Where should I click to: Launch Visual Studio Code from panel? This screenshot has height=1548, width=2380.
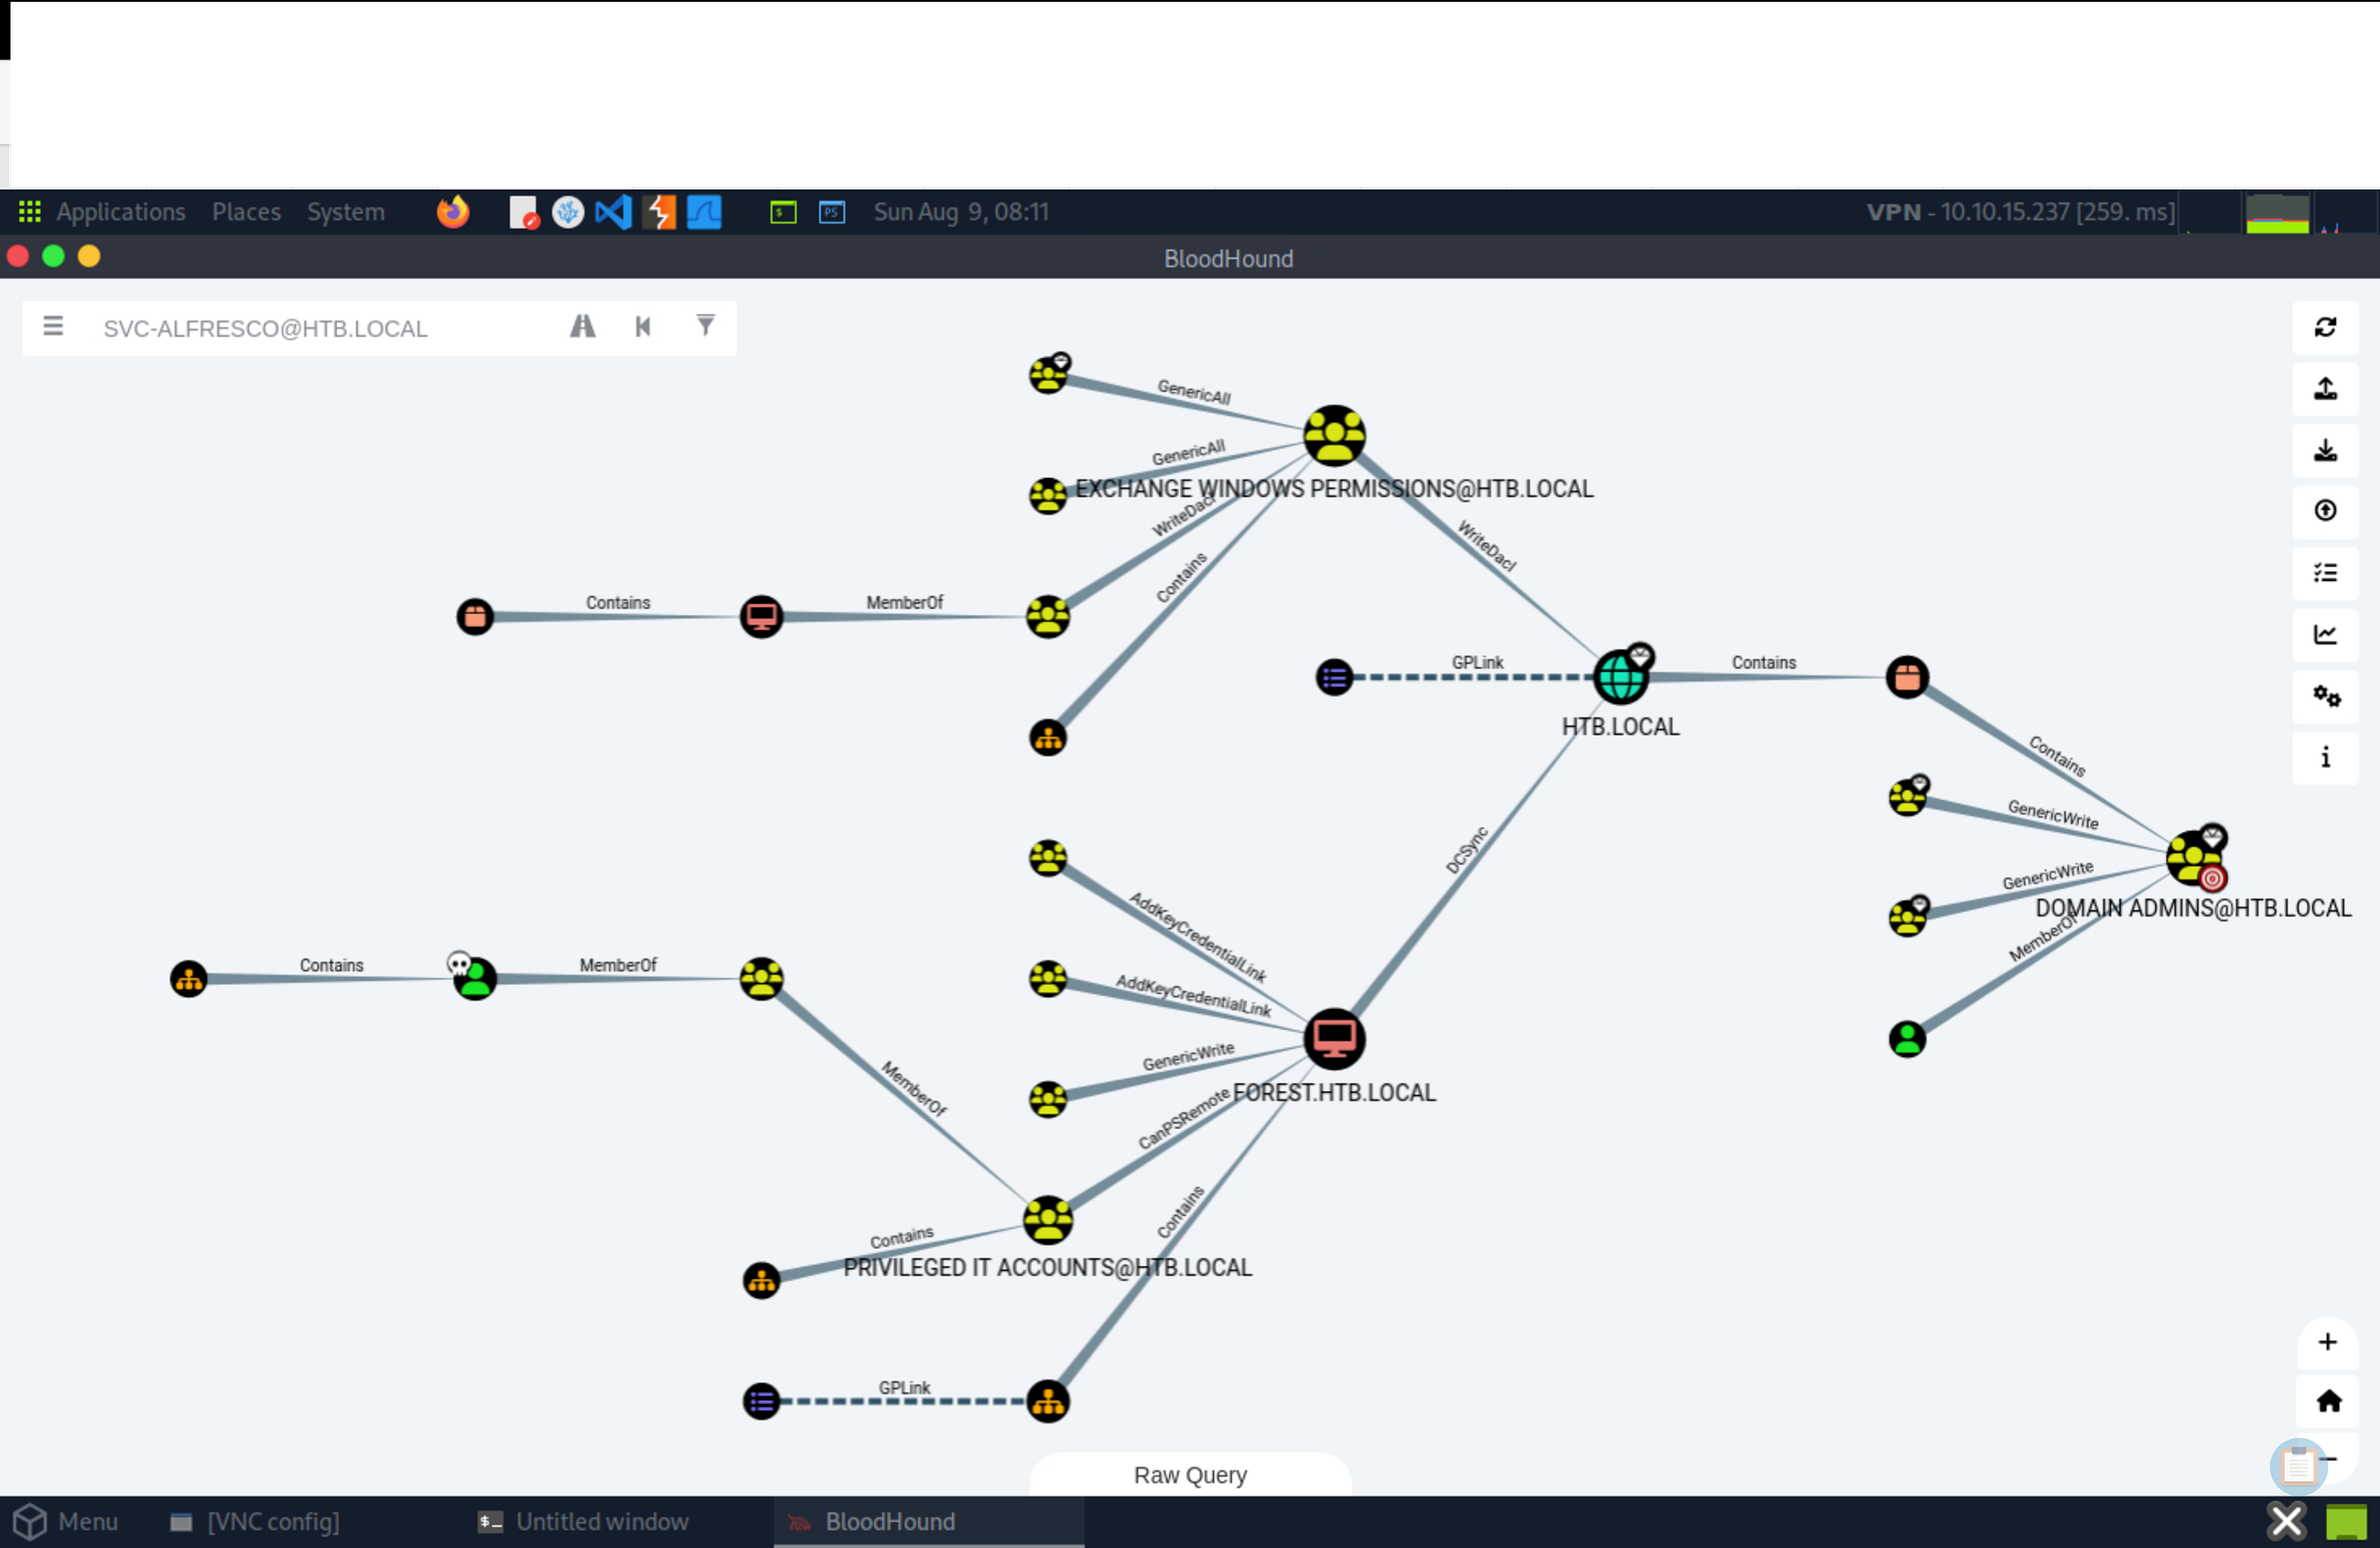pyautogui.click(x=613, y=212)
